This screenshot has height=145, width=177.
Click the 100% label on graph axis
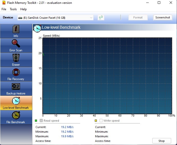172,115
